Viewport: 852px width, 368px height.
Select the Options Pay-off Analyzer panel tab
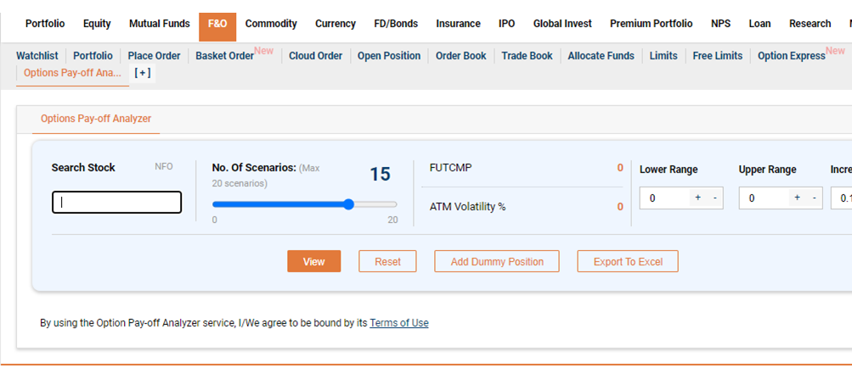click(x=96, y=119)
